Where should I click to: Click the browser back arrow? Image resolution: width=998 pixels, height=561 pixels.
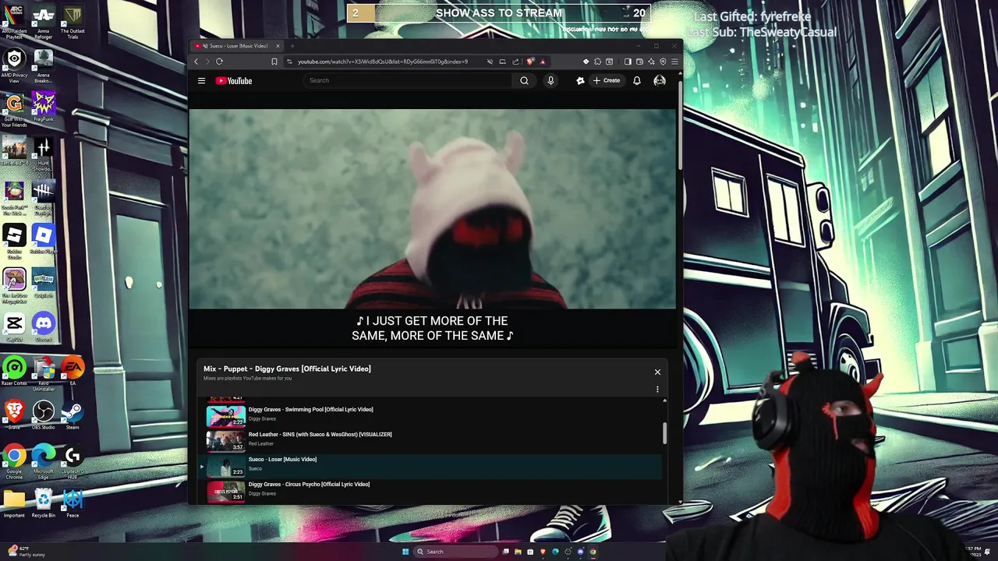[x=196, y=62]
